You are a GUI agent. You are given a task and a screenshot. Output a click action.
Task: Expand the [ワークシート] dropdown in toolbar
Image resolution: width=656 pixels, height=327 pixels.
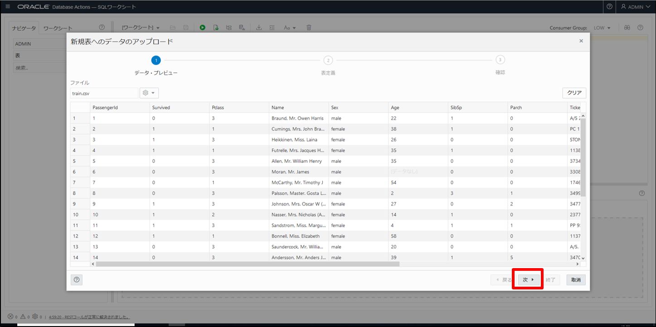(x=141, y=28)
